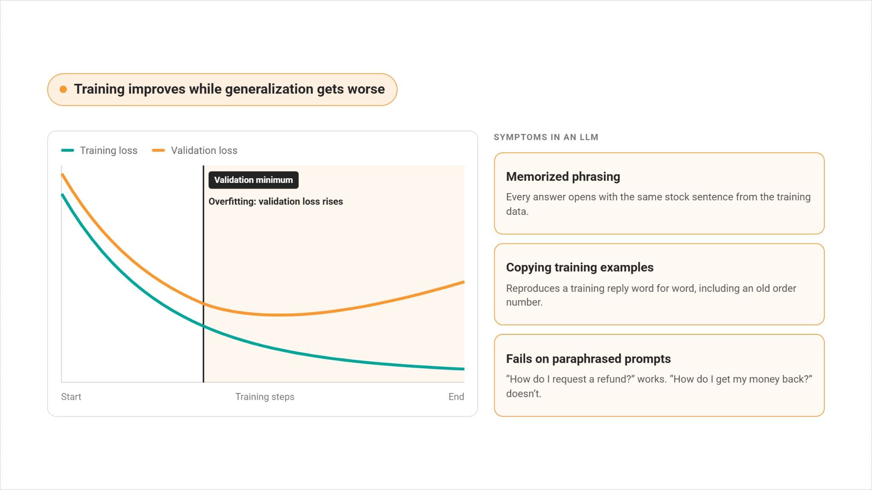Click the orange dot in the title pill
The height and width of the screenshot is (490, 872).
[x=63, y=89]
